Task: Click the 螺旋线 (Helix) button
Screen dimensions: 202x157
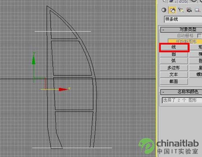Action: 196,74
